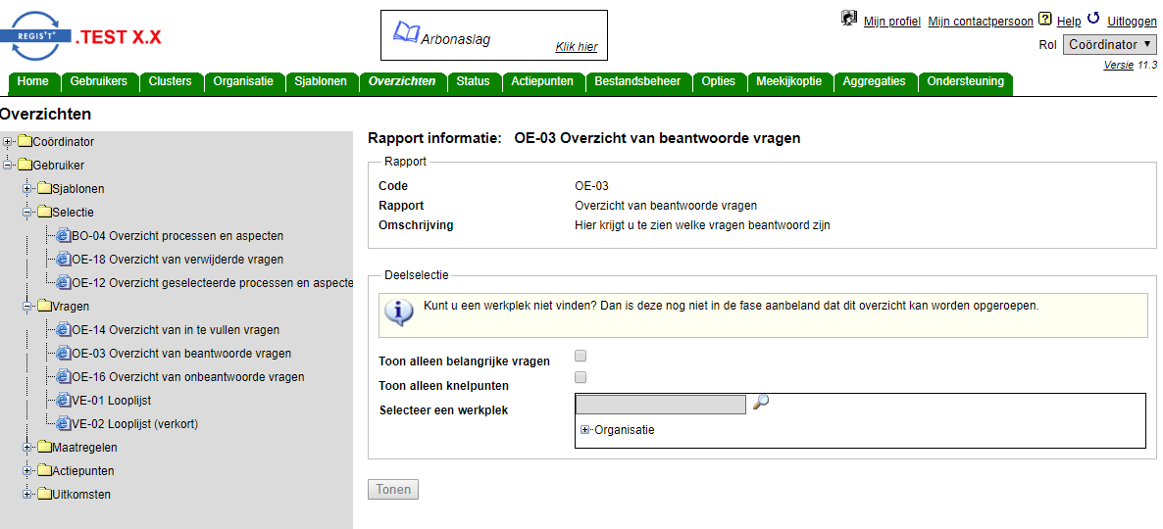Click the Sjablonen folder icon
Image resolution: width=1163 pixels, height=529 pixels.
[44, 188]
